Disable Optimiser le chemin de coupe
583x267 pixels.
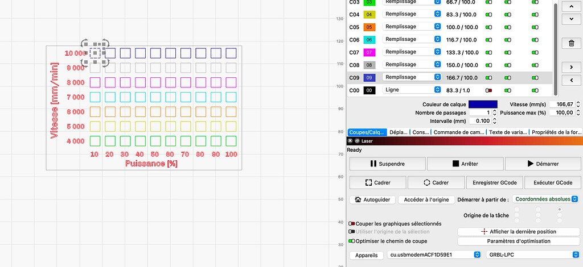point(352,241)
